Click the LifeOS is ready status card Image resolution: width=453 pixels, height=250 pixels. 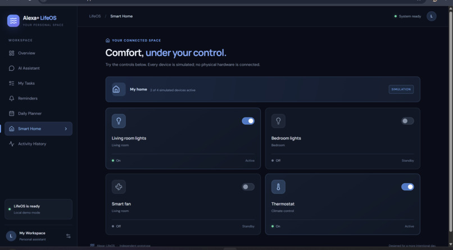point(38,210)
